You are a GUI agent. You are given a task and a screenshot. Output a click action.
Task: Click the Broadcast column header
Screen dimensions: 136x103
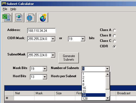(126, 93)
